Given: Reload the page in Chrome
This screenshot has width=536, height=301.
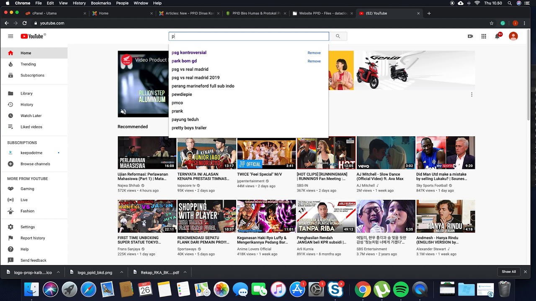Looking at the screenshot, I should coord(25,23).
